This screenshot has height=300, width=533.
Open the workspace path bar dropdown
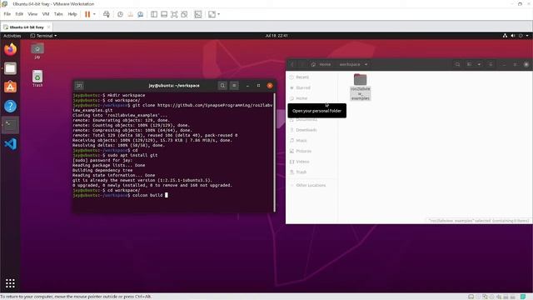pos(366,64)
